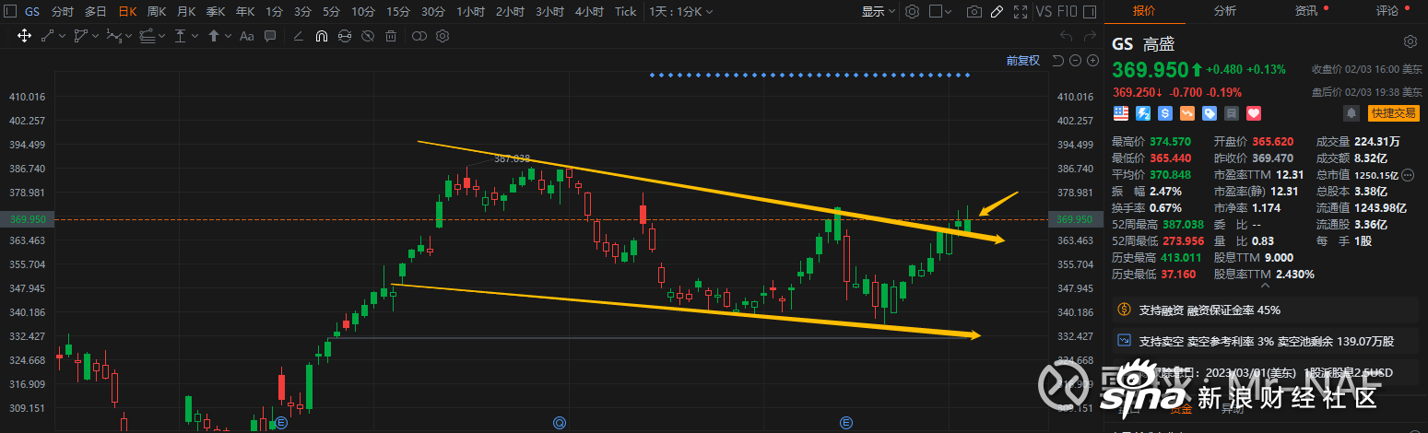Open the 1天:1分K dropdown
Image resolution: width=1428 pixels, height=433 pixels.
681,12
